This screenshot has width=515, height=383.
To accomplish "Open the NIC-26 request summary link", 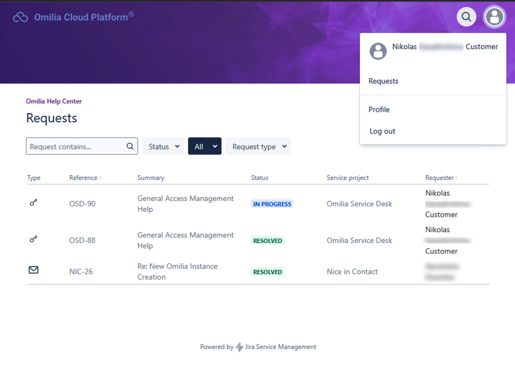I will point(177,271).
